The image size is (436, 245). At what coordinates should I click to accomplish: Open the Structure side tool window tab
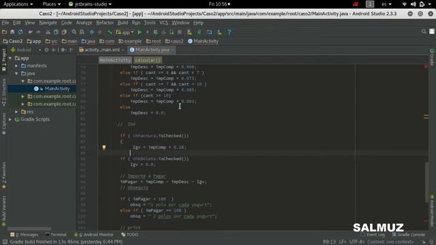point(4,93)
